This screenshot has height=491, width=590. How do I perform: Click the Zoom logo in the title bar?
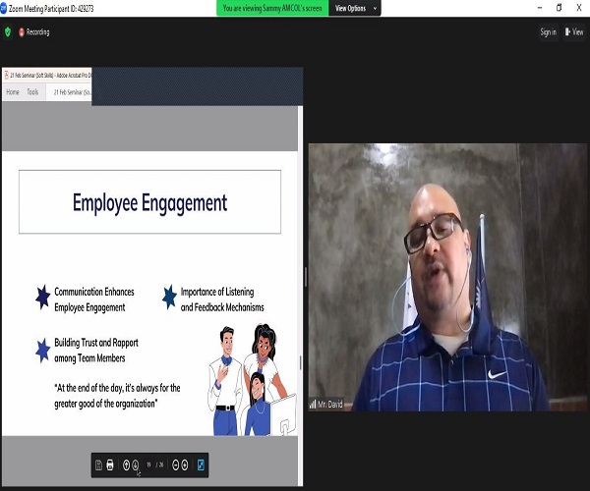3,8
